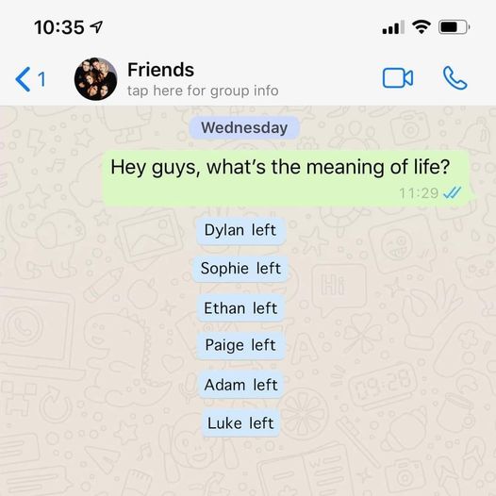This screenshot has width=496, height=496.
Task: Tap the Paige left notification
Action: [240, 345]
